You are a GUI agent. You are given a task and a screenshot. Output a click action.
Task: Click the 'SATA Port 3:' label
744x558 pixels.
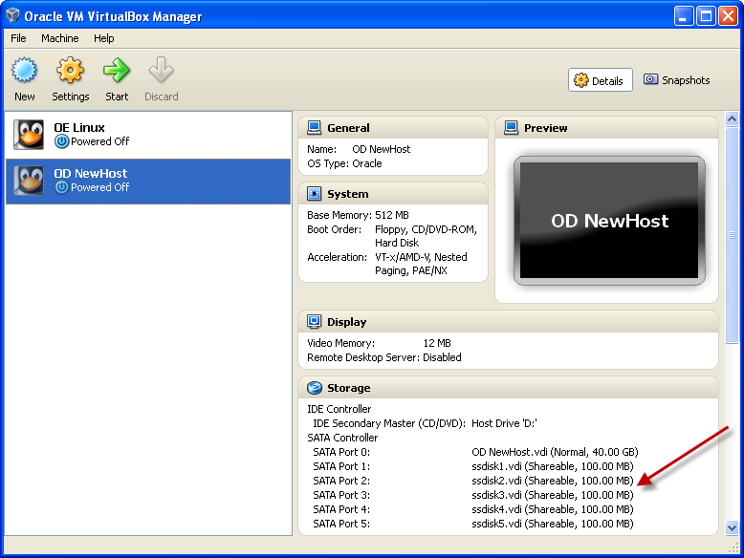(x=341, y=495)
